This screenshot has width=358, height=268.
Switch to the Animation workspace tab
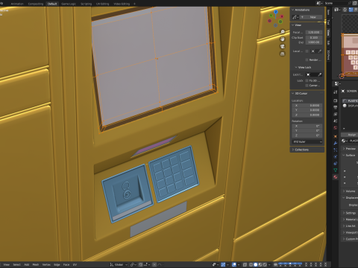pyautogui.click(x=17, y=4)
